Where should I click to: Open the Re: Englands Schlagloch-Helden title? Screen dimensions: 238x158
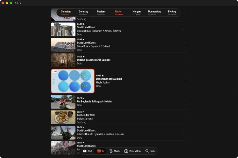[95, 101]
